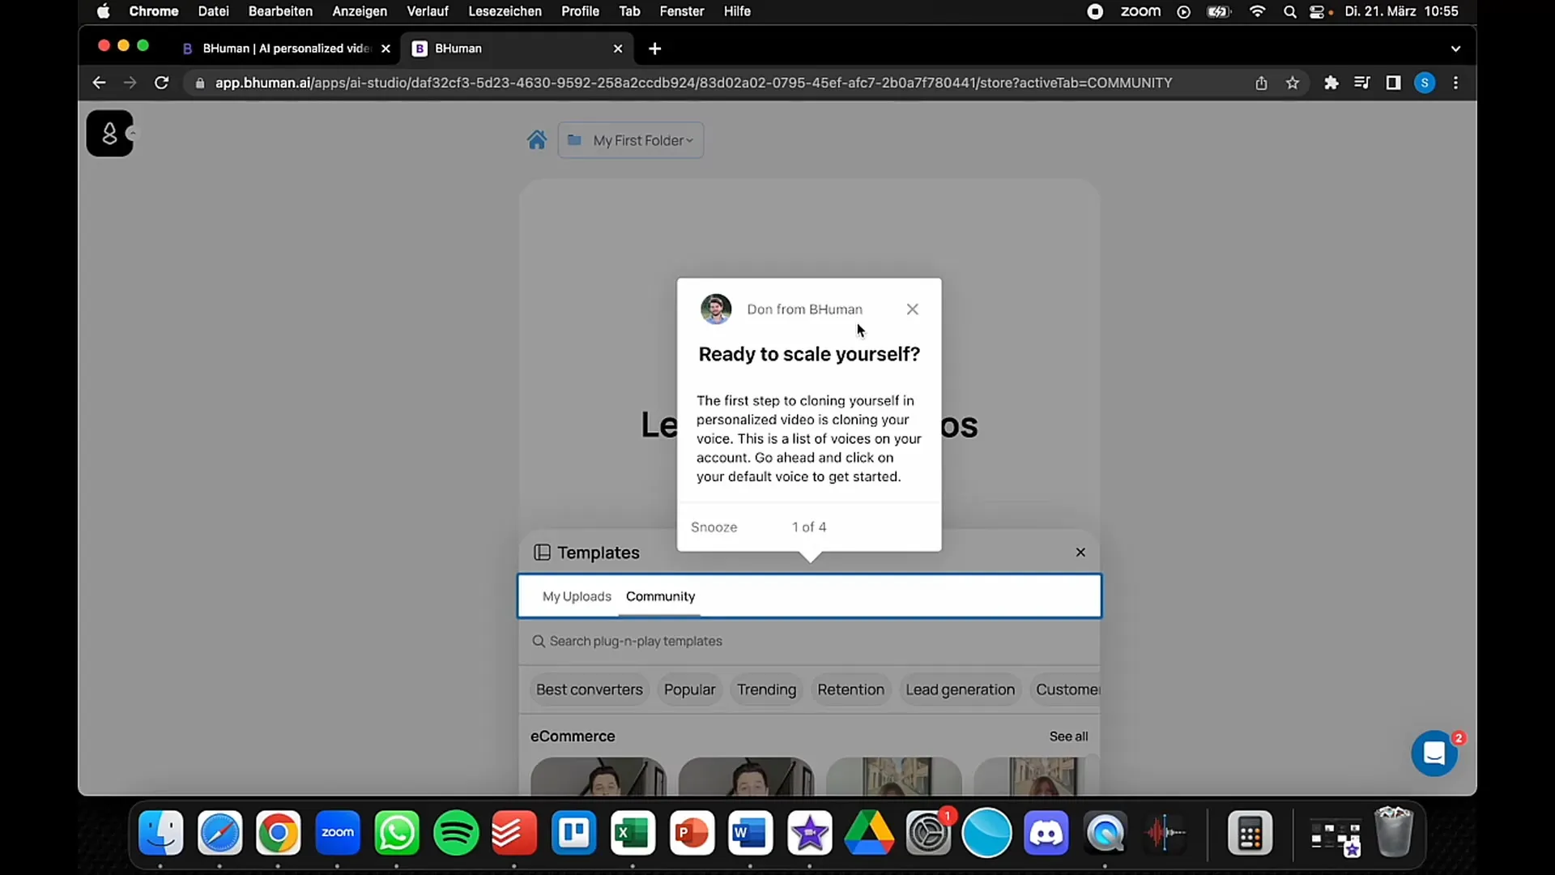Open the eCommerce See all expander
1555x875 pixels.
tap(1069, 736)
